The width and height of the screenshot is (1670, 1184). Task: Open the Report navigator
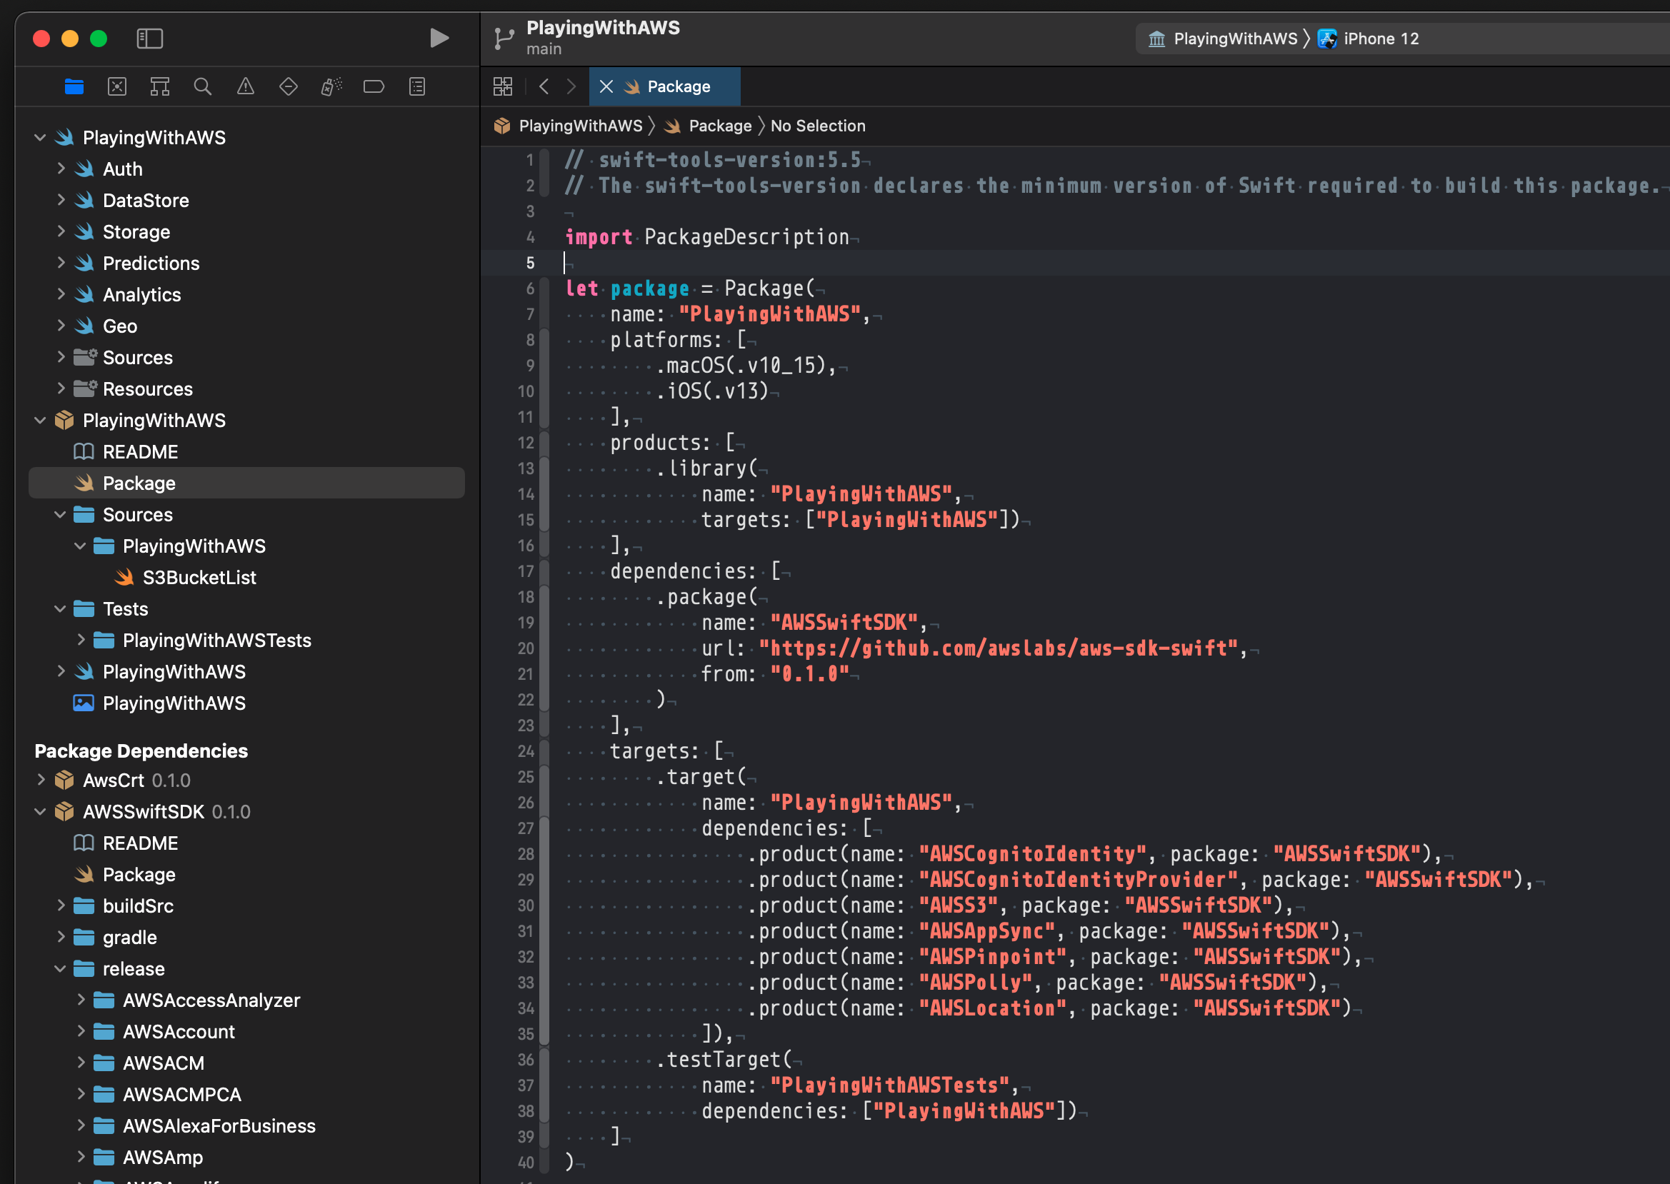pos(416,86)
